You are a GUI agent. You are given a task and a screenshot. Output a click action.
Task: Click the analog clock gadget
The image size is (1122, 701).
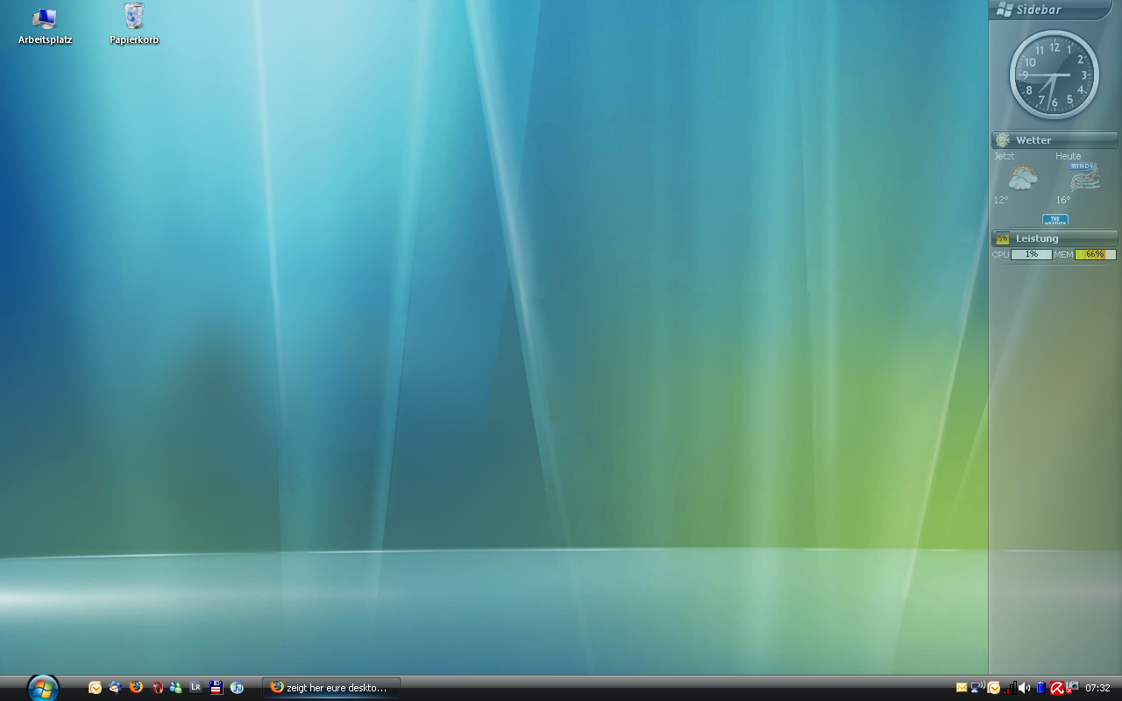point(1054,75)
